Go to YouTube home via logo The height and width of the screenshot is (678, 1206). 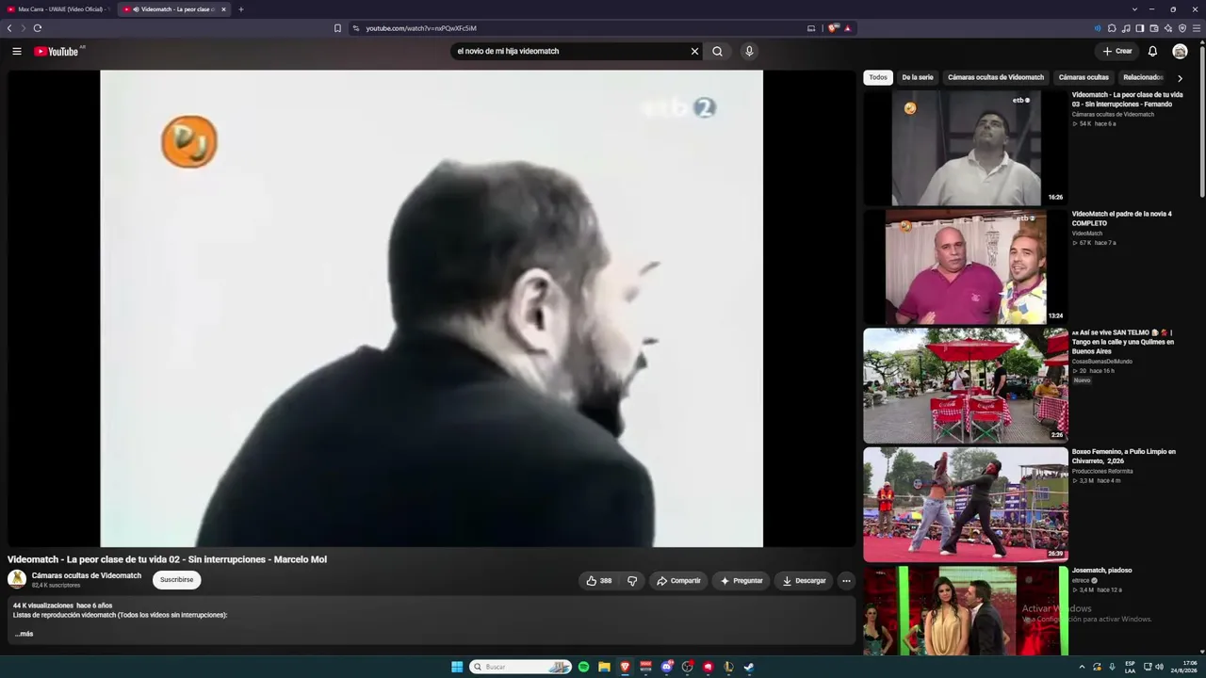57,52
